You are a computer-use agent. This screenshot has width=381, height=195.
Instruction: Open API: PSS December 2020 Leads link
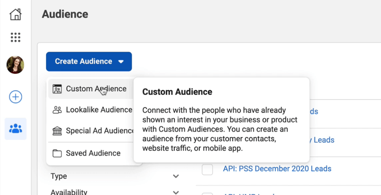pyautogui.click(x=277, y=168)
